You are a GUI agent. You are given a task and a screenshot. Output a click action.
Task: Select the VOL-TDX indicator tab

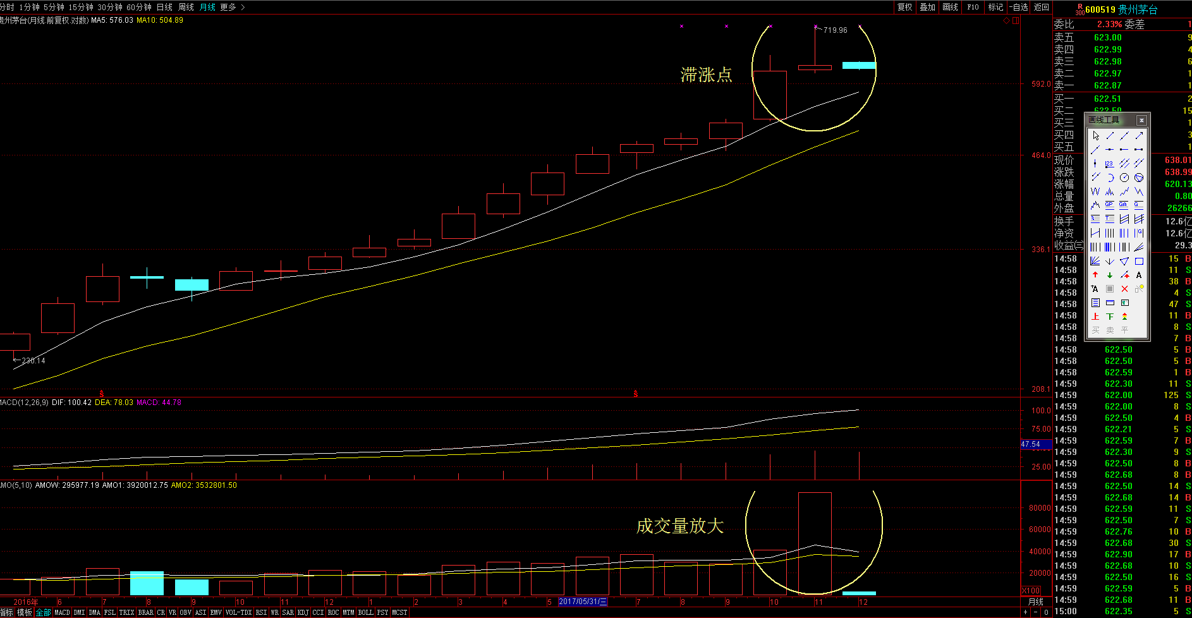coord(238,612)
